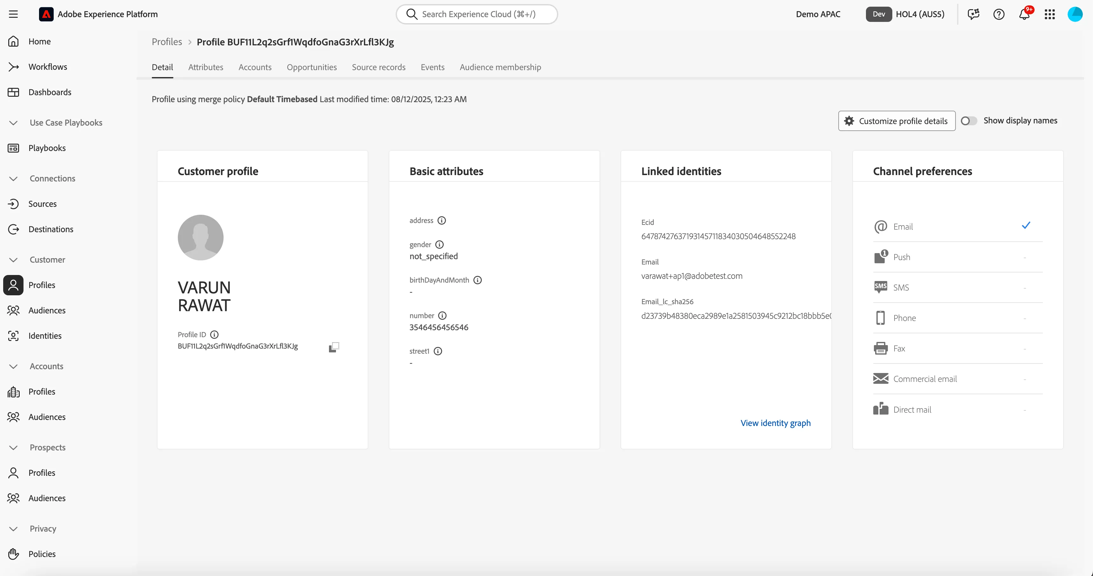
Task: Click the Demo APAC organization name
Action: point(818,14)
